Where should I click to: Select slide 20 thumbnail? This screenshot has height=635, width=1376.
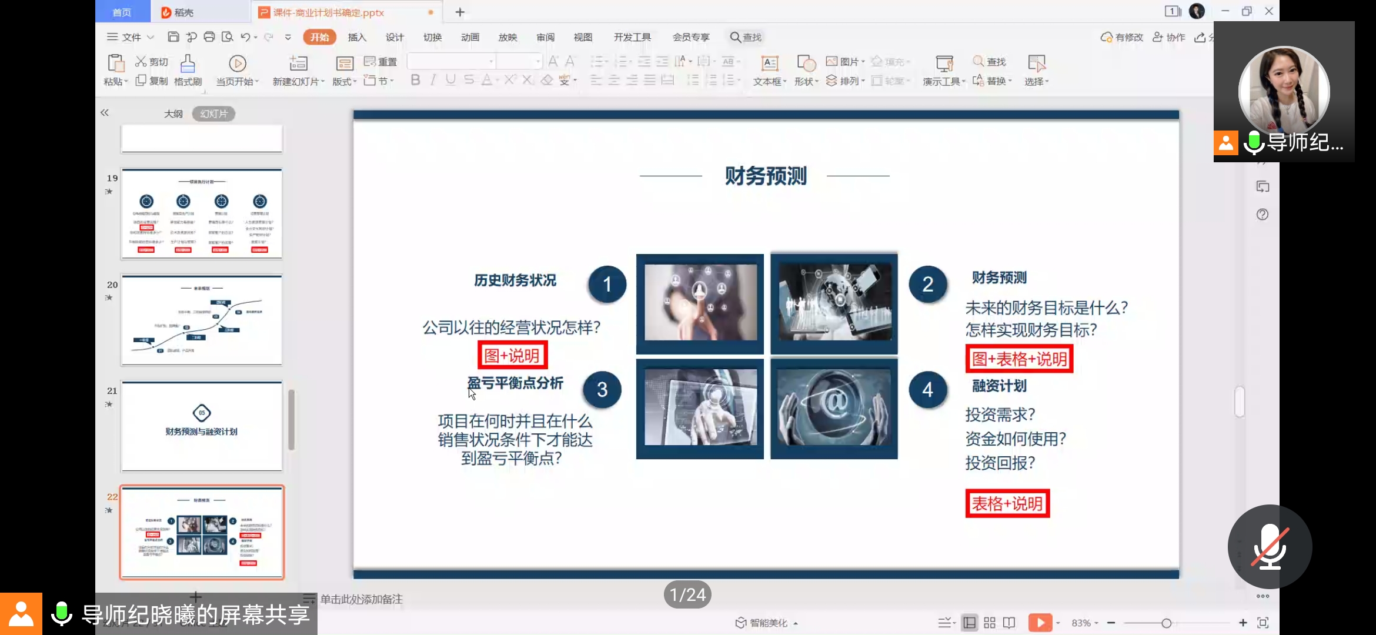pyautogui.click(x=202, y=320)
